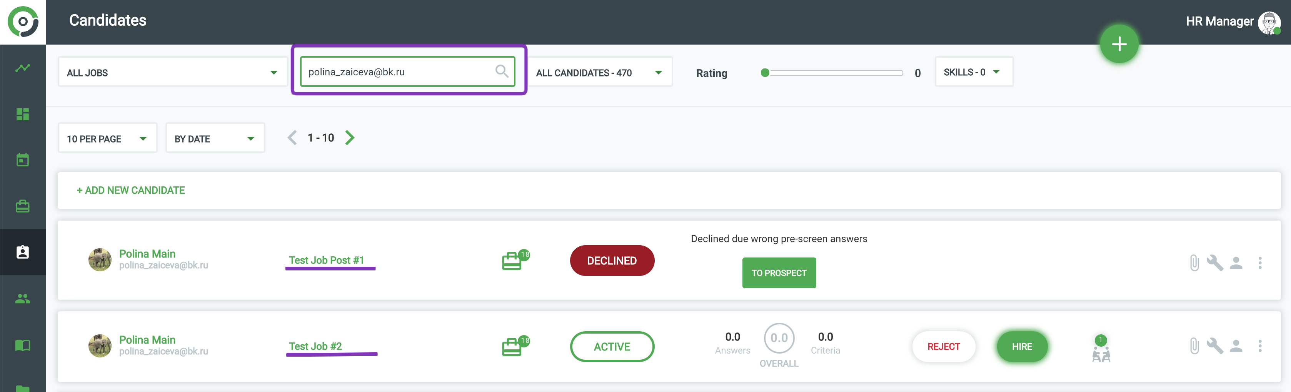Viewport: 1291px width, 392px height.
Task: Click the interview people icon with badge 1
Action: tap(1101, 349)
